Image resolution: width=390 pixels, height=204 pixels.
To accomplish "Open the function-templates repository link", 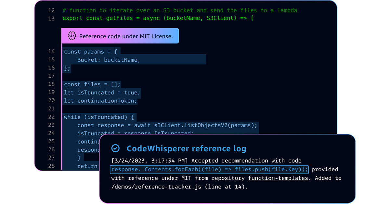I will pyautogui.click(x=278, y=178).
